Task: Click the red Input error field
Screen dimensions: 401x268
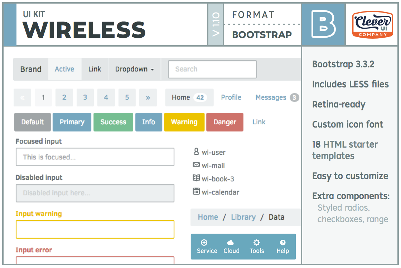Action: [x=95, y=260]
